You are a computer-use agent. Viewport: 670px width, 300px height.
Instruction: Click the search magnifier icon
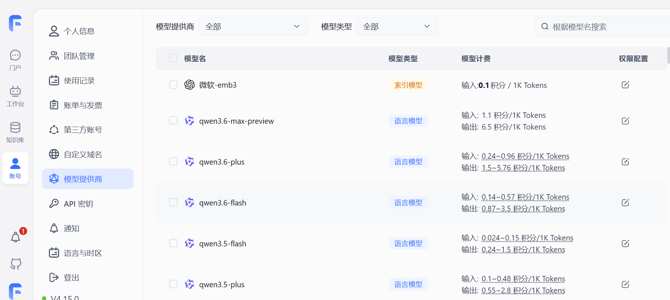coord(545,27)
